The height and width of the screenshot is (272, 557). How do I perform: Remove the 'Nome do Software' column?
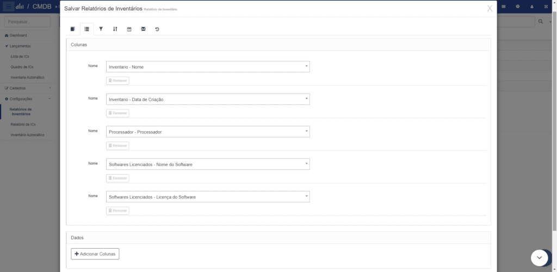point(117,178)
